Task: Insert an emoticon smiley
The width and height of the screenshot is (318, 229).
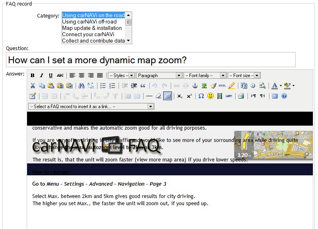Action: tap(211, 96)
